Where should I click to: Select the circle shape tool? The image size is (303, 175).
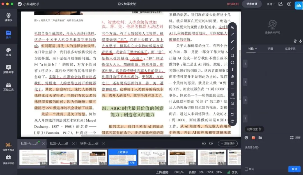(233, 63)
